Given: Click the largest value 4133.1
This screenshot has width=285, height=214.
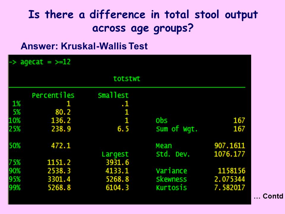Looking at the screenshot, I should tap(117, 171).
